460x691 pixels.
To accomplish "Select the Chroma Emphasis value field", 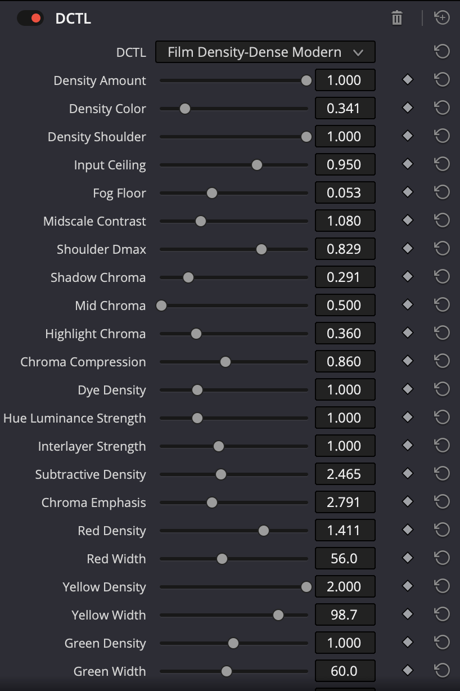I will [x=345, y=502].
